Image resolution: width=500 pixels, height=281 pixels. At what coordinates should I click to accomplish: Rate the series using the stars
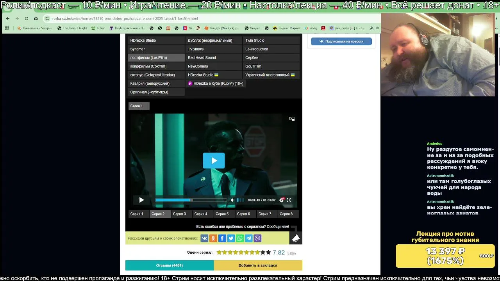pyautogui.click(x=244, y=253)
